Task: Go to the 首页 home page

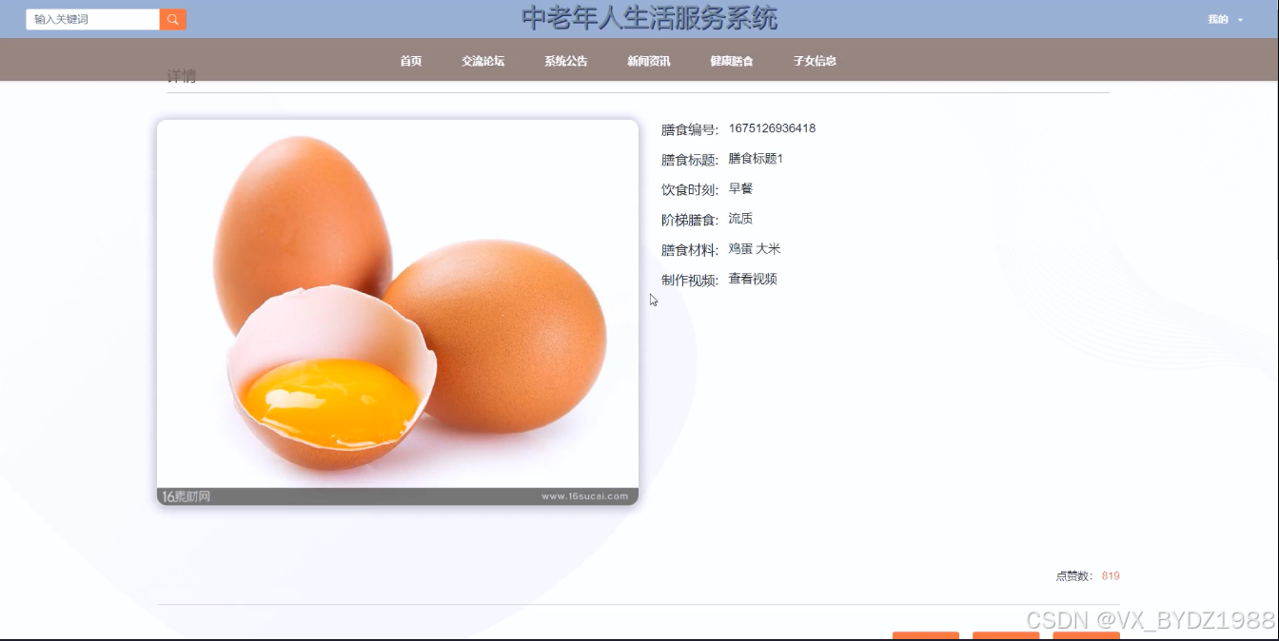Action: coord(411,61)
